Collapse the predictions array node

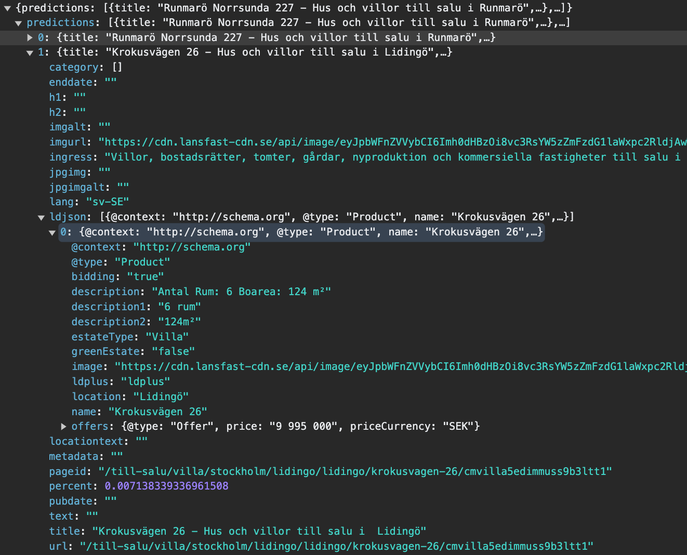click(x=18, y=22)
